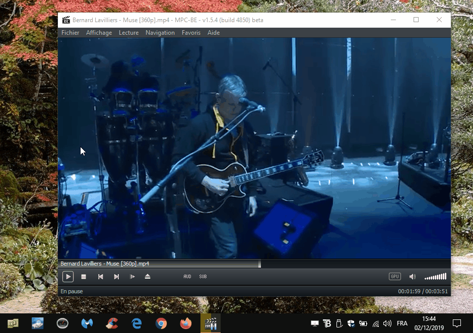Switch the FRA input language

click(x=402, y=323)
